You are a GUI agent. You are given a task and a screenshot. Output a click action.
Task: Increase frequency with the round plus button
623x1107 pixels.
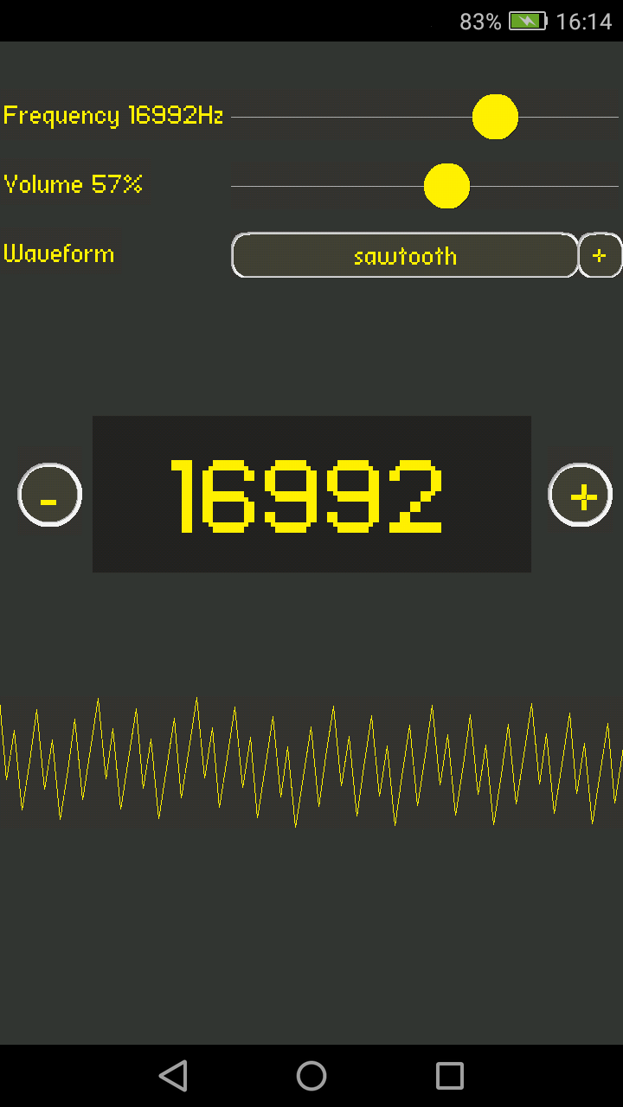pos(581,495)
